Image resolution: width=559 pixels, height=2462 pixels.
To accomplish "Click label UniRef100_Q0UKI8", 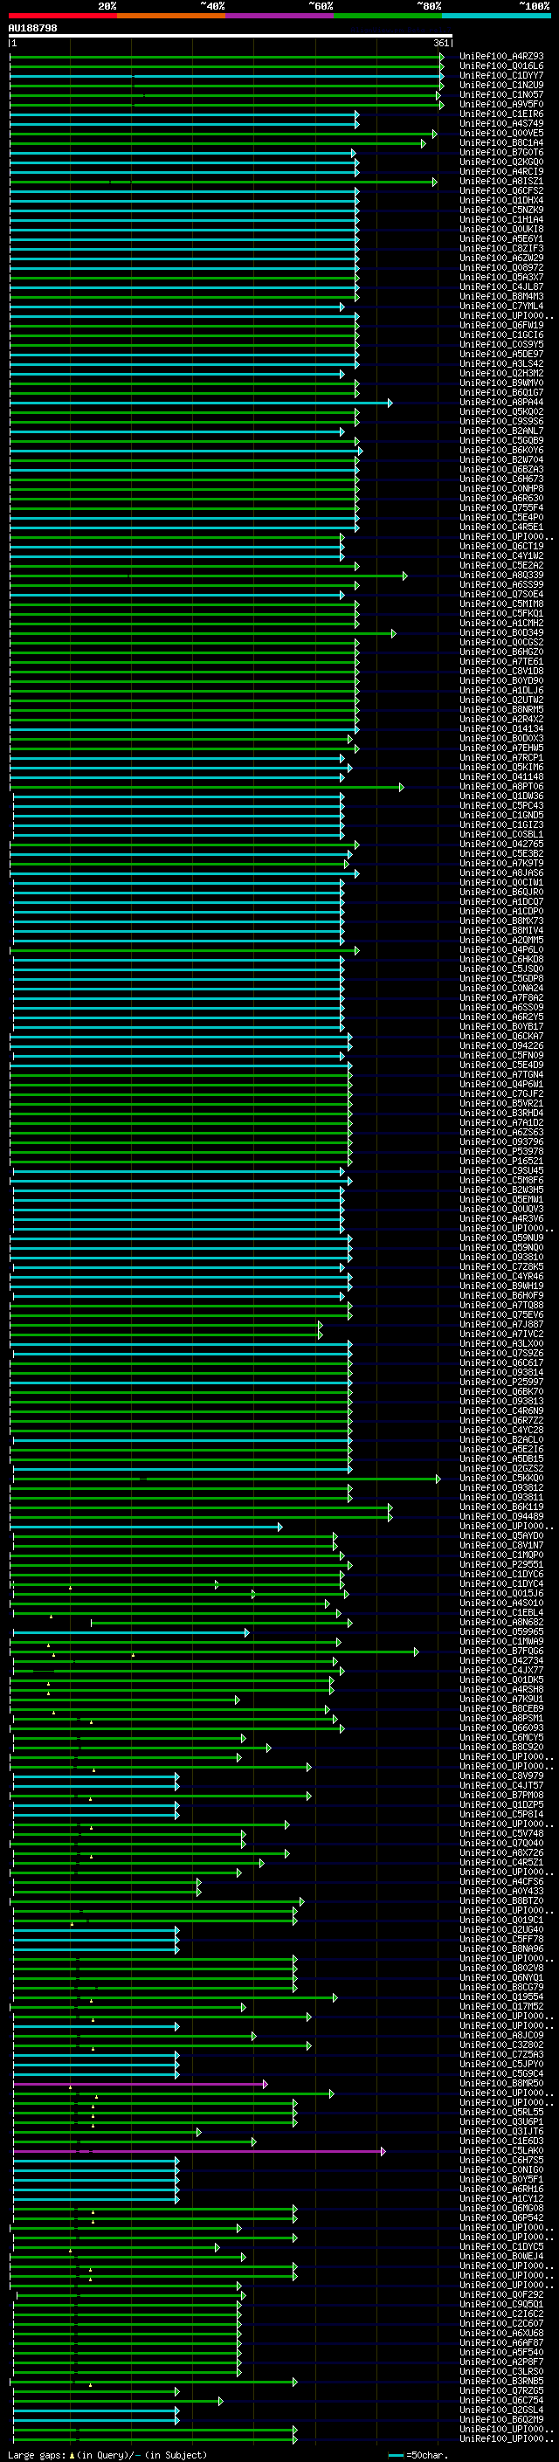I will click(x=501, y=230).
